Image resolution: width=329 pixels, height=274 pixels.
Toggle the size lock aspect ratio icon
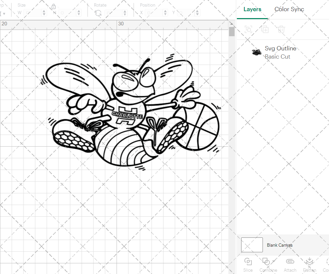[x=53, y=6]
